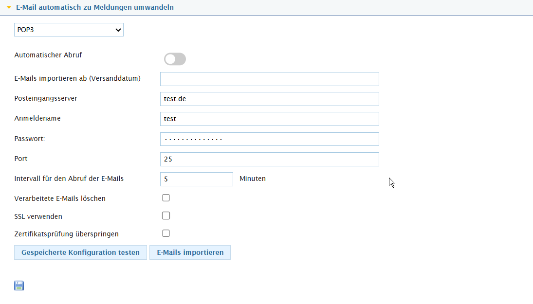Enable the SSL verwenden checkbox

pyautogui.click(x=166, y=215)
